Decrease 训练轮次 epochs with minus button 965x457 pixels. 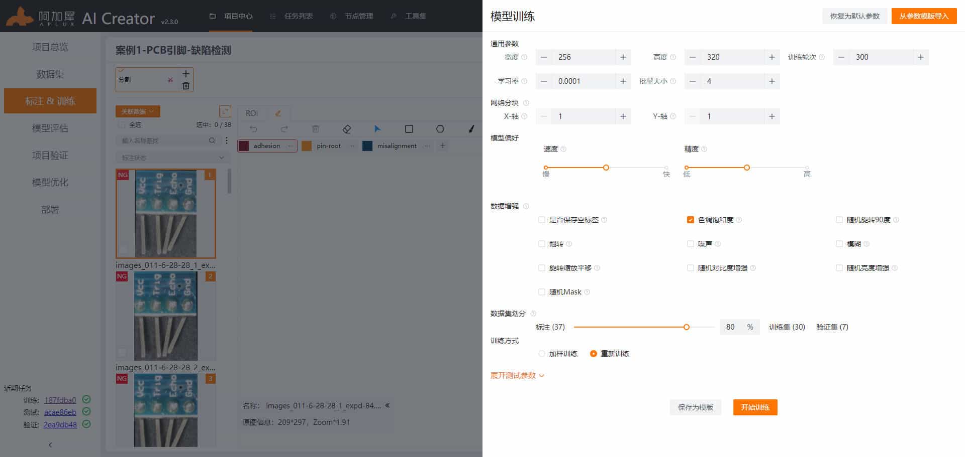tap(841, 57)
